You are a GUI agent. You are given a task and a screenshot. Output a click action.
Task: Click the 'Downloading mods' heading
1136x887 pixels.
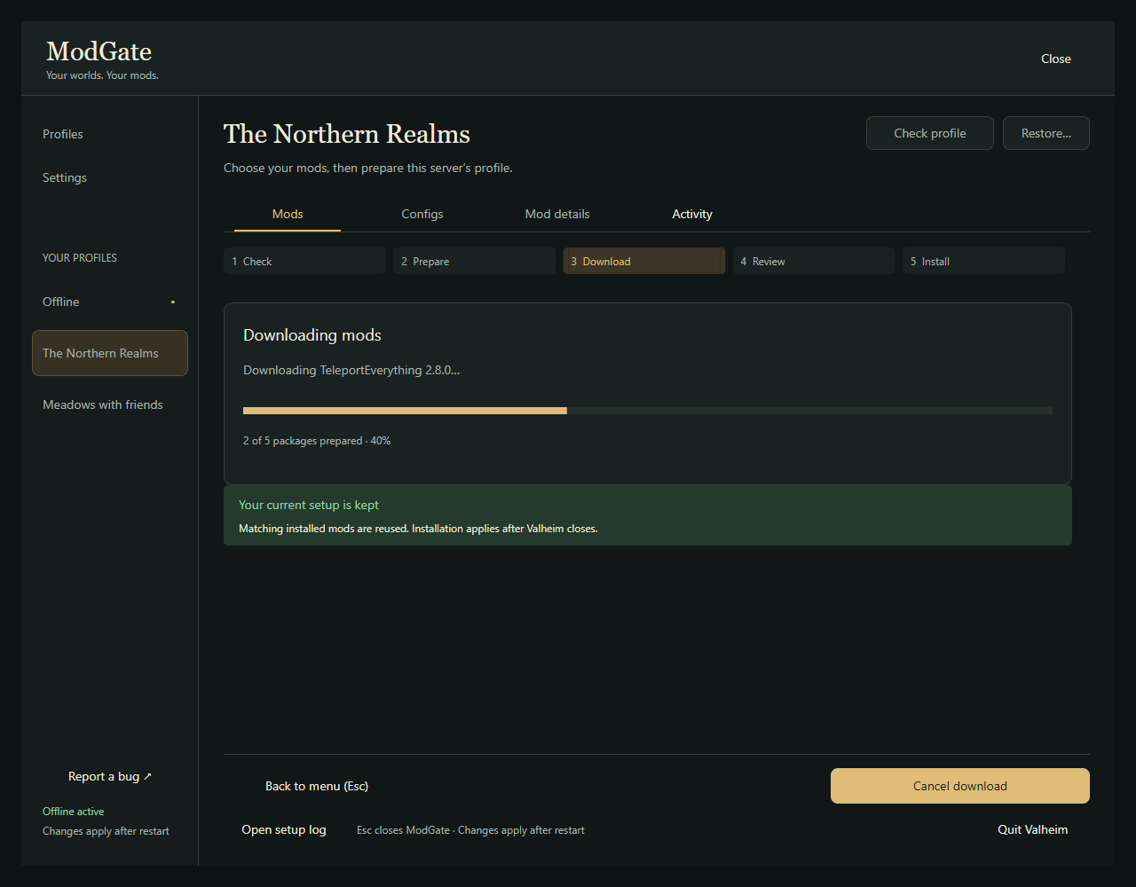click(x=312, y=335)
